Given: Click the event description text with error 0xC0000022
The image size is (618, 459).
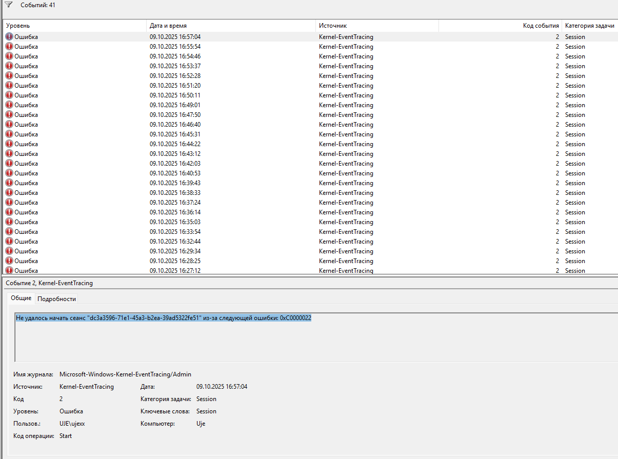Looking at the screenshot, I should tap(164, 318).
